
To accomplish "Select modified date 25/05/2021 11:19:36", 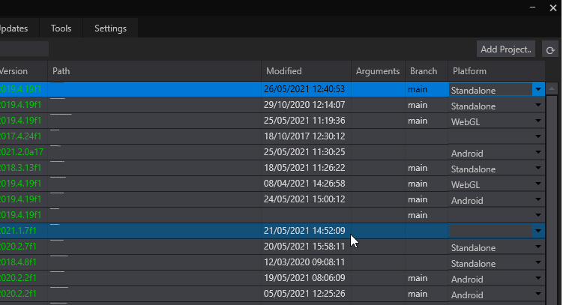I will (x=304, y=121).
